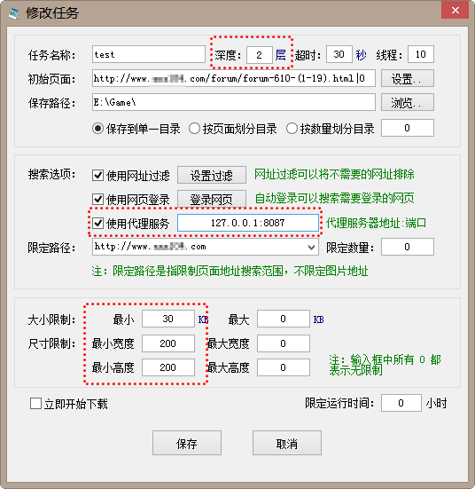This screenshot has width=475, height=489.
Task: Click the 浏览.. browse button
Action: [x=408, y=102]
